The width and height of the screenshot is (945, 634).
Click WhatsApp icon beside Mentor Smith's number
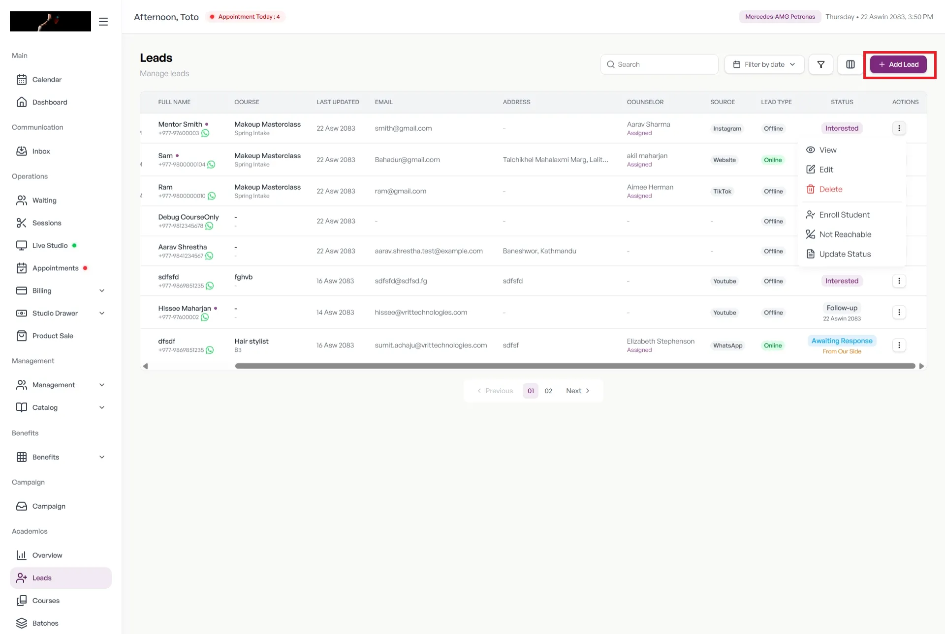[205, 133]
